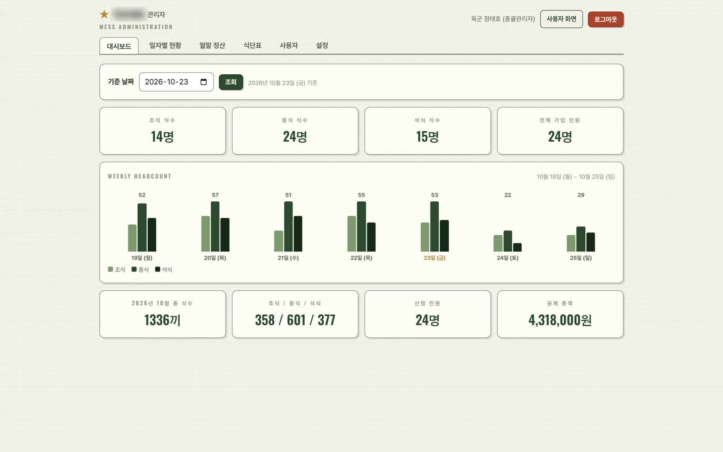The image size is (723, 452).
Task: Open the 설정 tab
Action: tap(322, 45)
